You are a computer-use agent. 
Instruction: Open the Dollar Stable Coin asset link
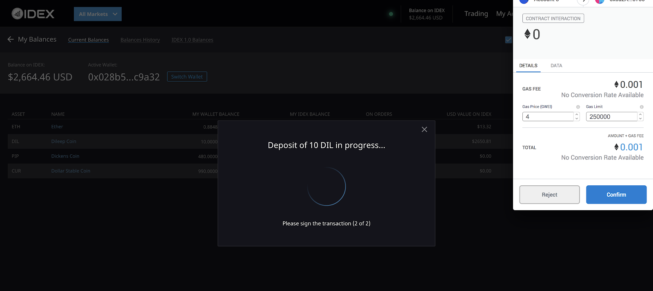pos(71,171)
